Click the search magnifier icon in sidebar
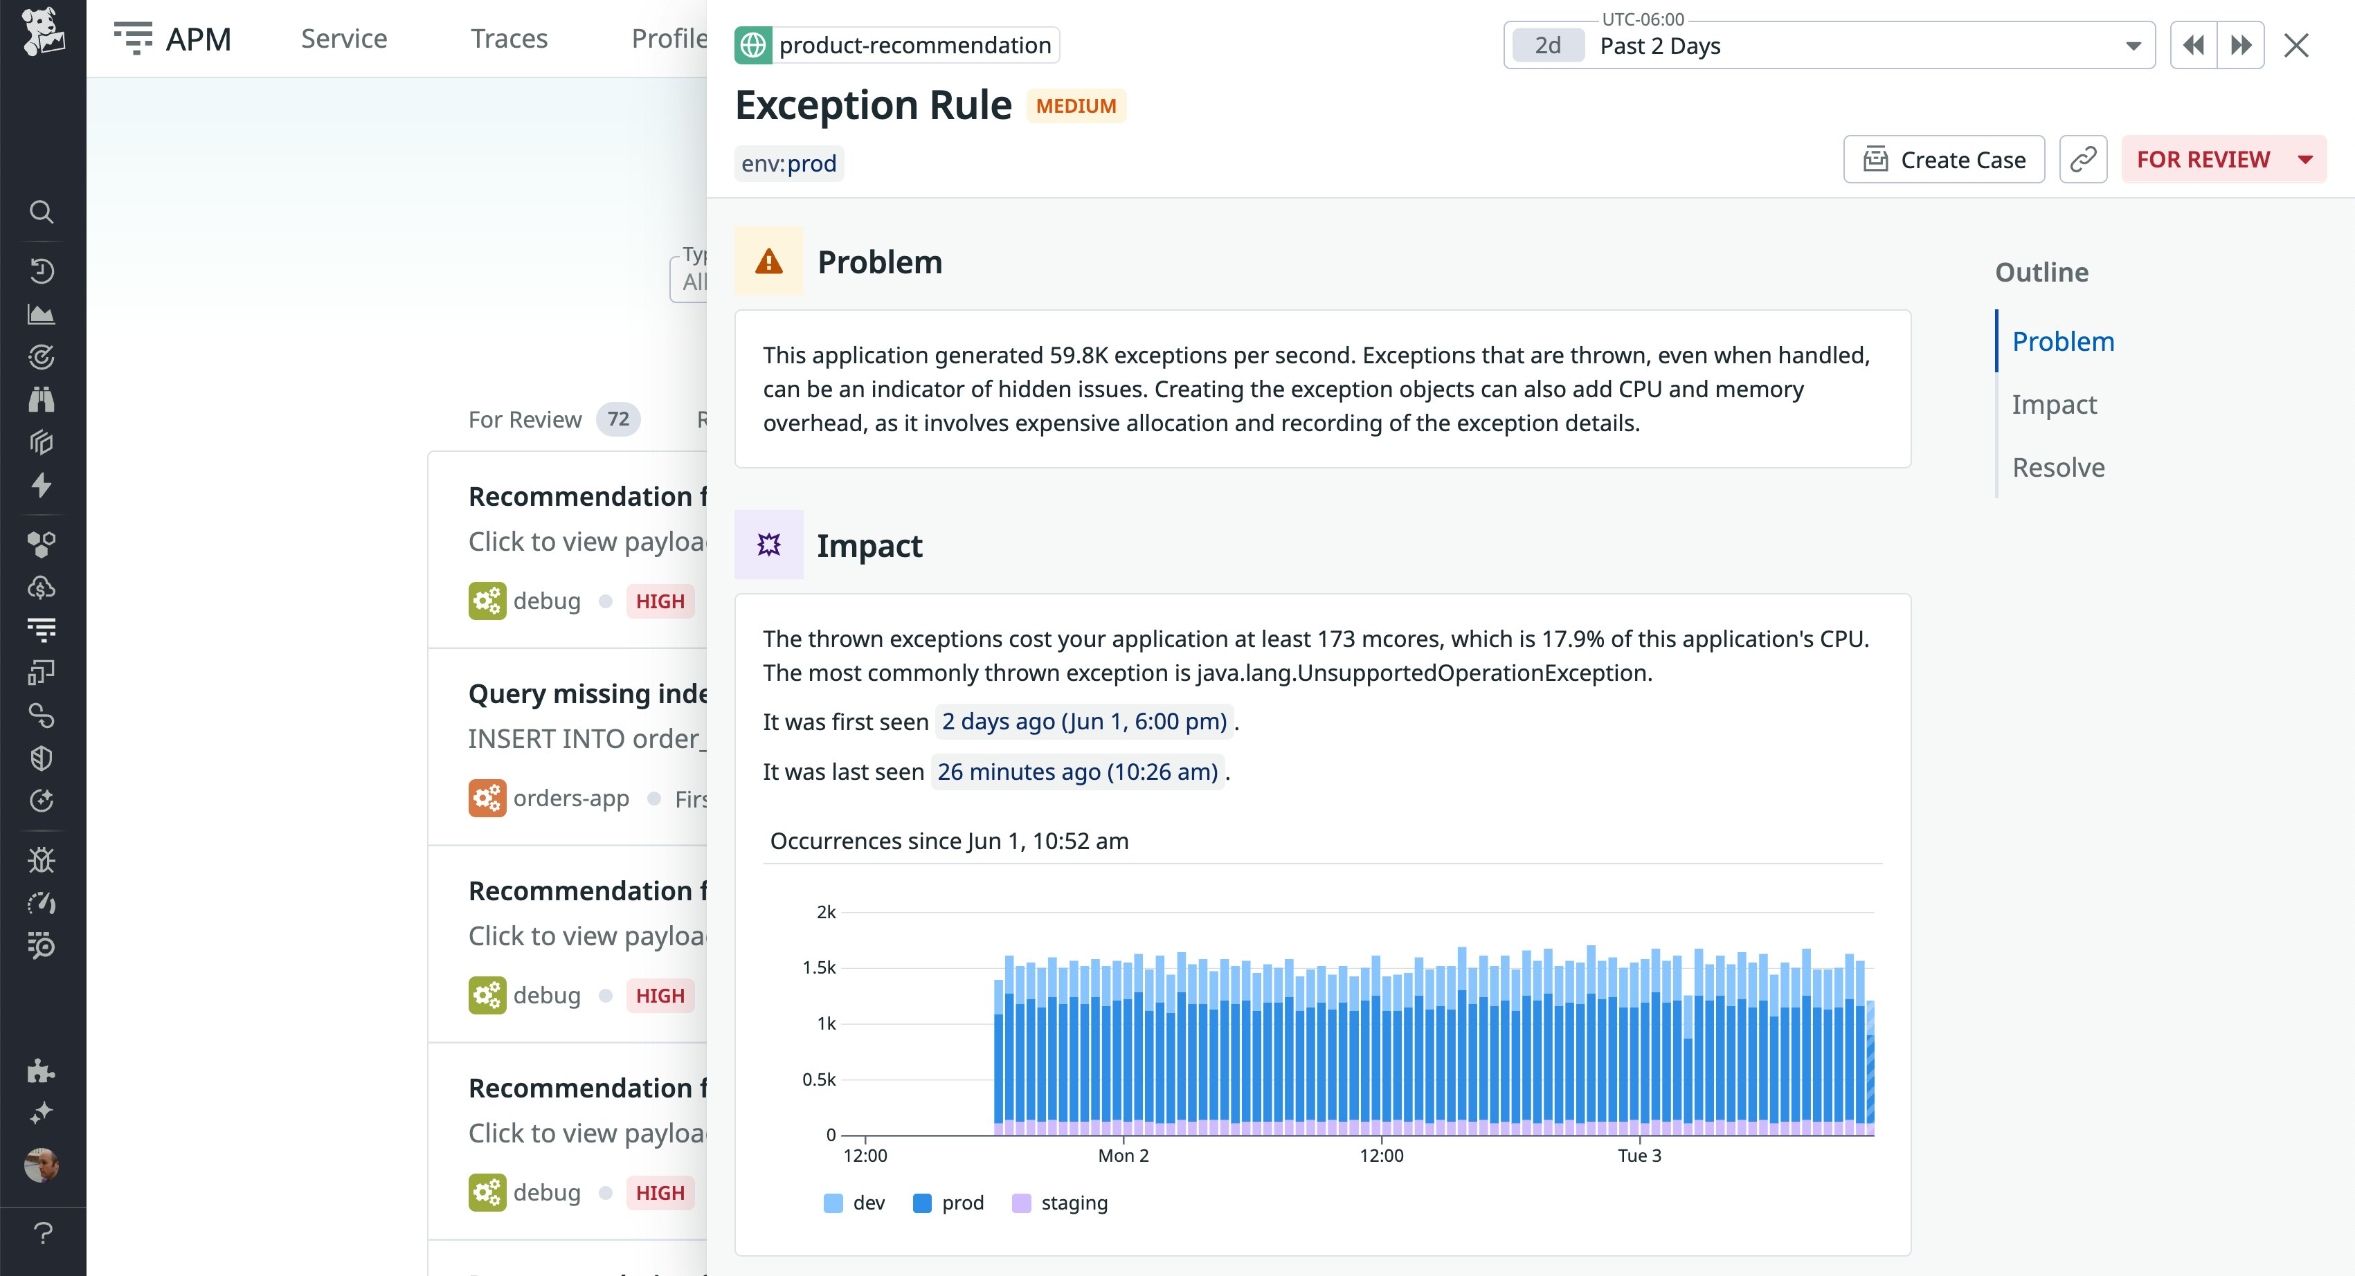This screenshot has width=2355, height=1276. 41,212
